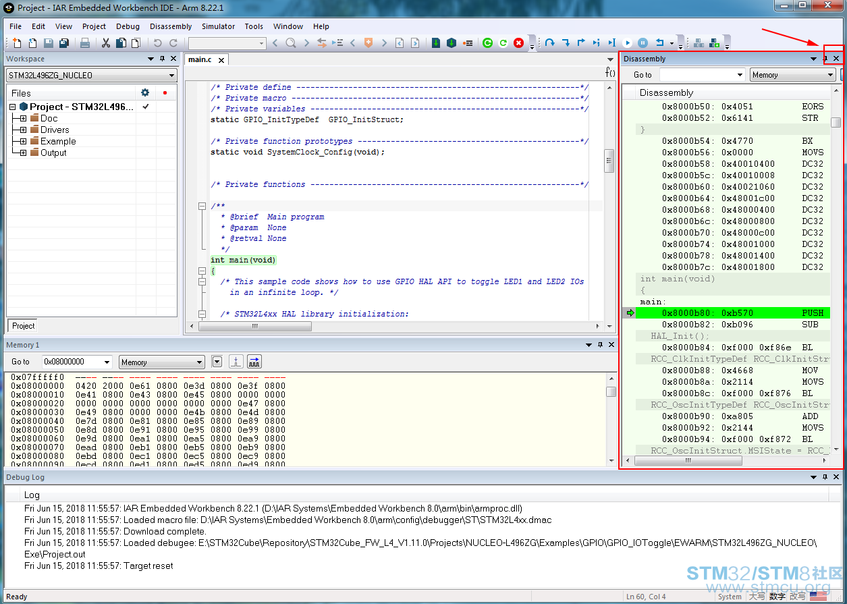Toggle live memory update waveform icon
Image resolution: width=847 pixels, height=604 pixels.
(254, 362)
